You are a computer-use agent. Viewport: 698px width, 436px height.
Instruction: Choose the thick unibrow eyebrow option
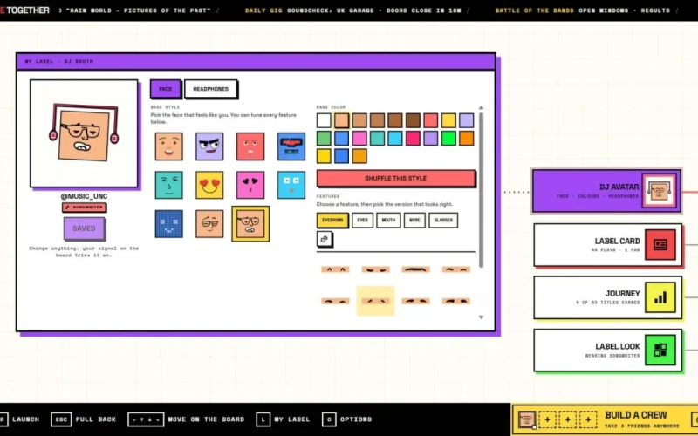416,269
